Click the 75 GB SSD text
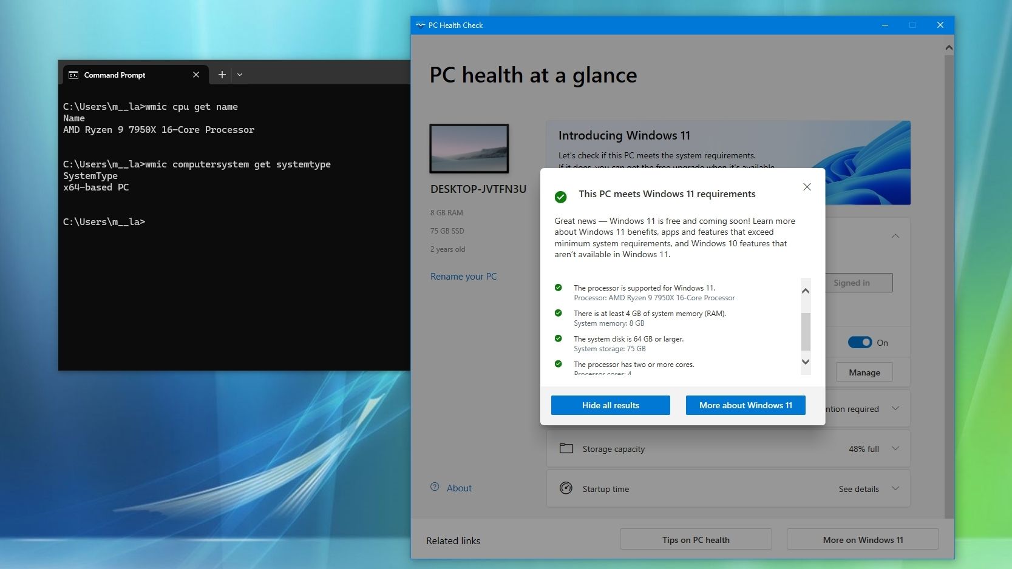This screenshot has height=569, width=1012. (447, 231)
